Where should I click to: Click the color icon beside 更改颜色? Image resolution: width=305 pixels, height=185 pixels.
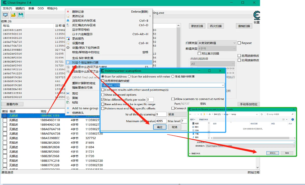68,39
